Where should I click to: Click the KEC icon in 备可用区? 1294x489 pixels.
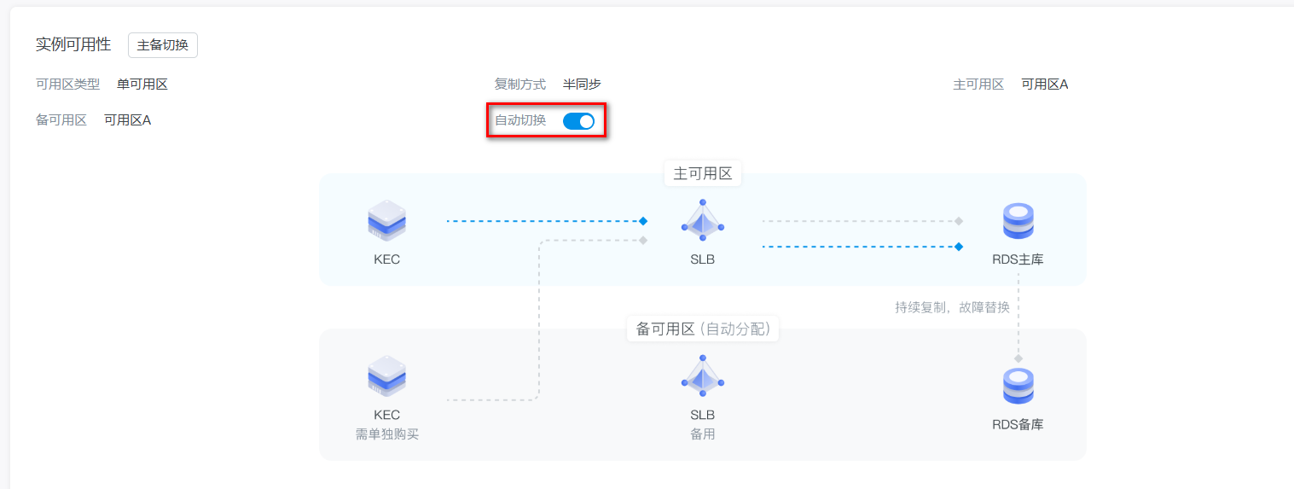(386, 378)
